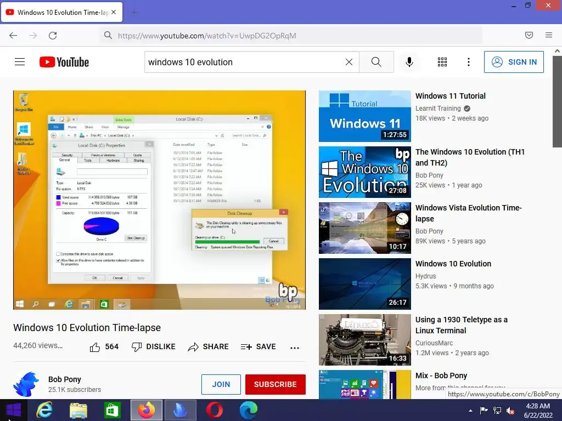
Task: Open Action Center flag tray icon
Action: point(484,411)
